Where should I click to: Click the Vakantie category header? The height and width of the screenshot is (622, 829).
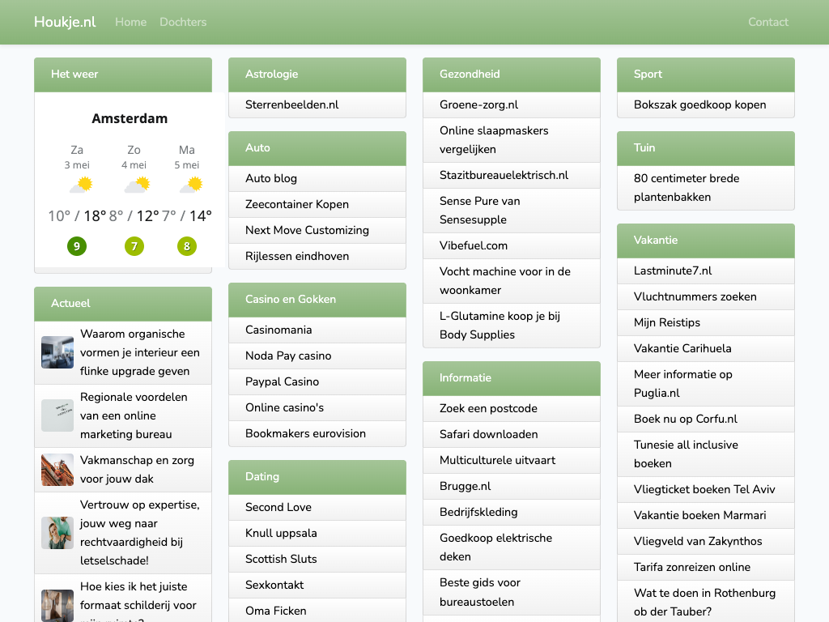coord(706,240)
